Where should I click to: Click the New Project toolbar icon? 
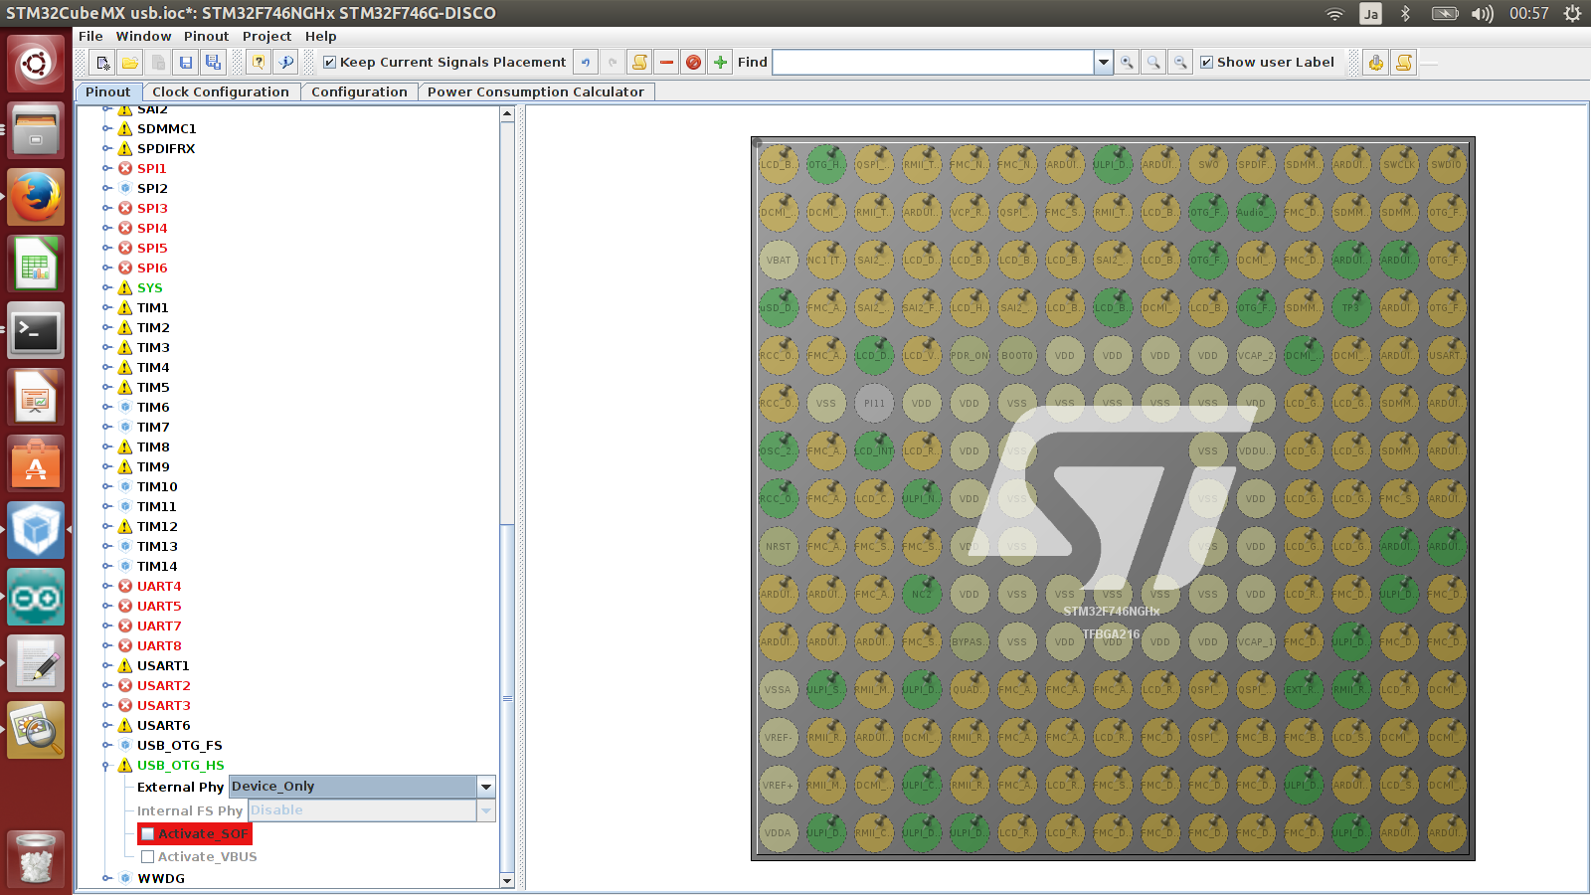point(102,63)
